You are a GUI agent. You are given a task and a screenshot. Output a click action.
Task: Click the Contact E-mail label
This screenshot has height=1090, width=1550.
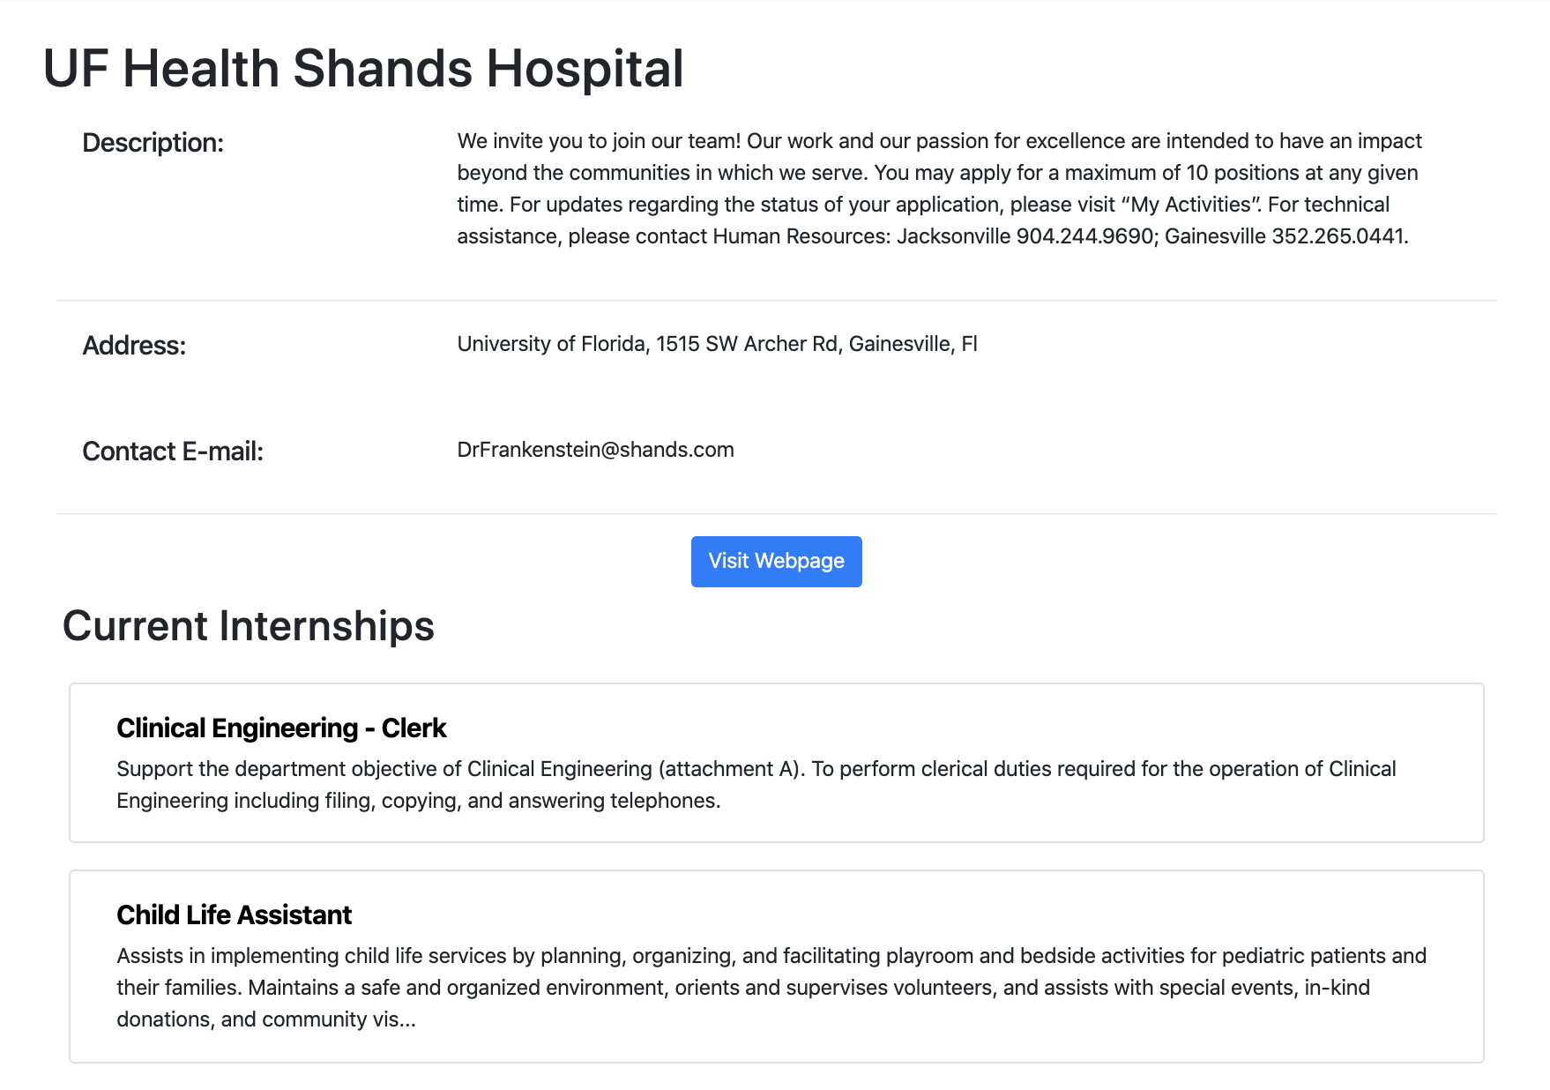click(173, 452)
